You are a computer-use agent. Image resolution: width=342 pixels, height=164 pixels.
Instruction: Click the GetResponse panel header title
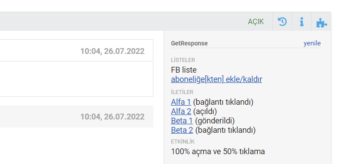[190, 43]
